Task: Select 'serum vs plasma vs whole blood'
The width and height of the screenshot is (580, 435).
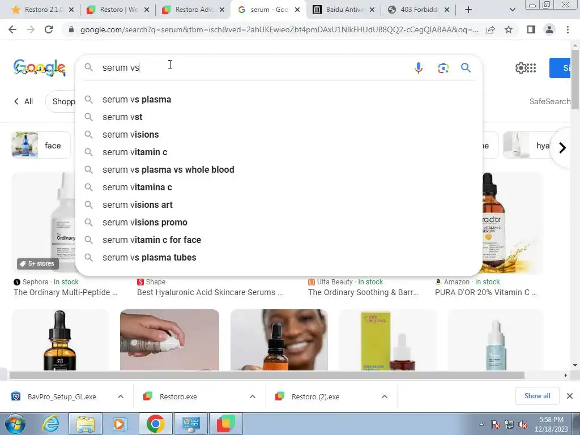Action: (x=279, y=170)
